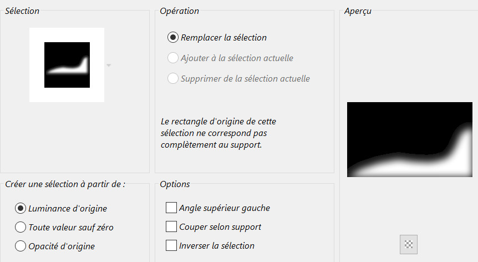Click the Opération group label
The width and height of the screenshot is (478, 262).
point(179,11)
